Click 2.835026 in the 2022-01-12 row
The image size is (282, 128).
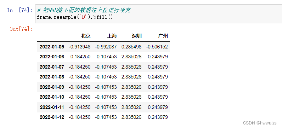(131, 117)
